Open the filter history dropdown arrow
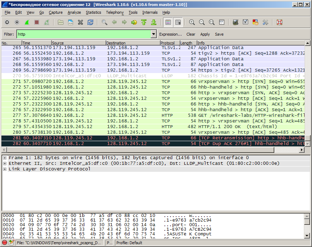 [x=154, y=34]
